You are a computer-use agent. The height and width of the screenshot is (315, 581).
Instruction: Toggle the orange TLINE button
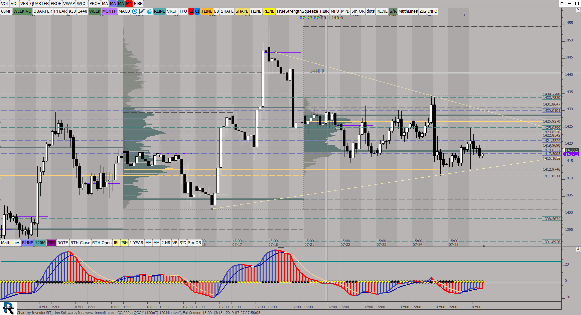206,11
